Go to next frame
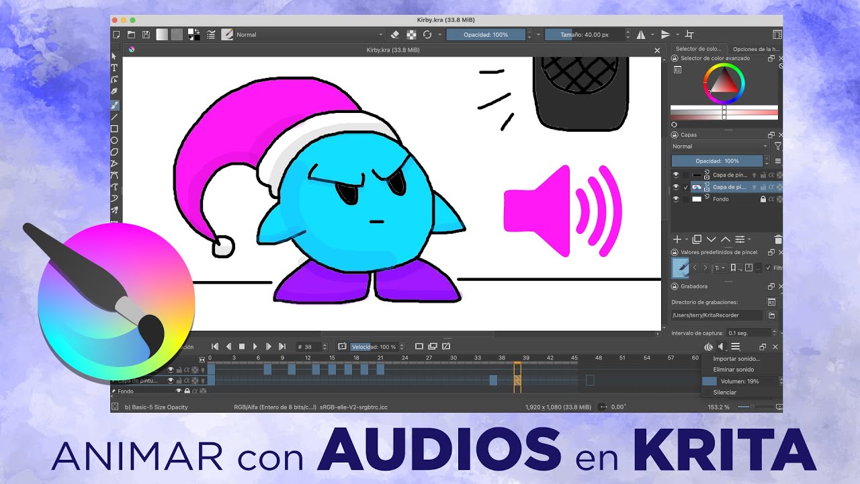The height and width of the screenshot is (484, 860). click(x=269, y=346)
